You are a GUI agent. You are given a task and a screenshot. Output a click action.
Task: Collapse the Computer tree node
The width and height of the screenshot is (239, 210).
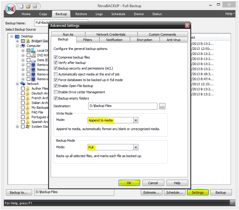[x=18, y=46]
